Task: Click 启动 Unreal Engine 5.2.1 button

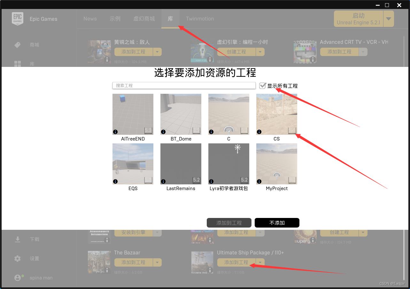Action: point(359,19)
